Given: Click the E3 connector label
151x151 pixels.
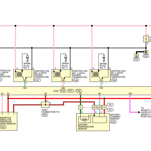Looking at the screenshot, I should [110, 110].
